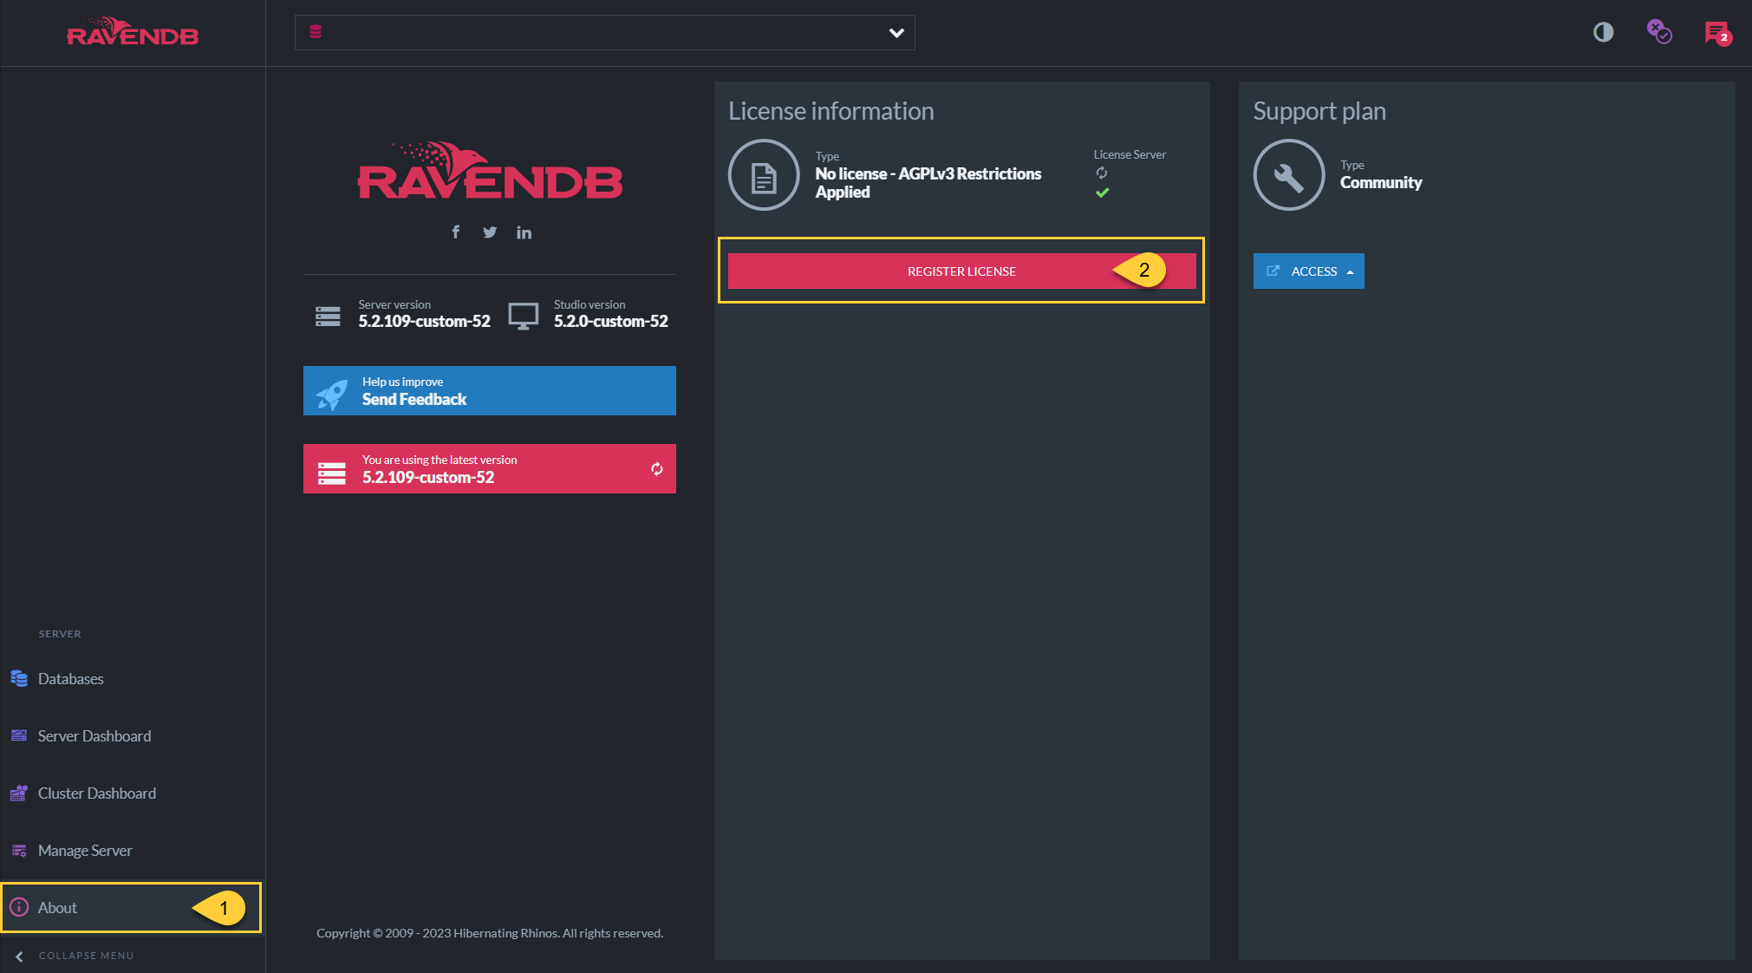Image resolution: width=1752 pixels, height=973 pixels.
Task: Click the Support plan heading
Action: click(x=1319, y=111)
